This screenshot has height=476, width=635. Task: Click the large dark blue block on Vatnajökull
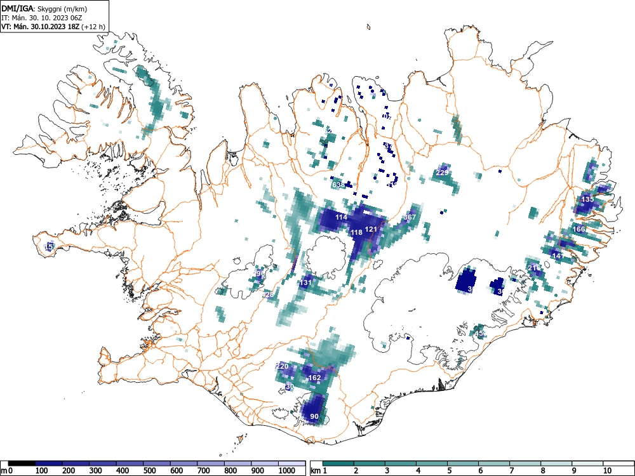click(466, 281)
